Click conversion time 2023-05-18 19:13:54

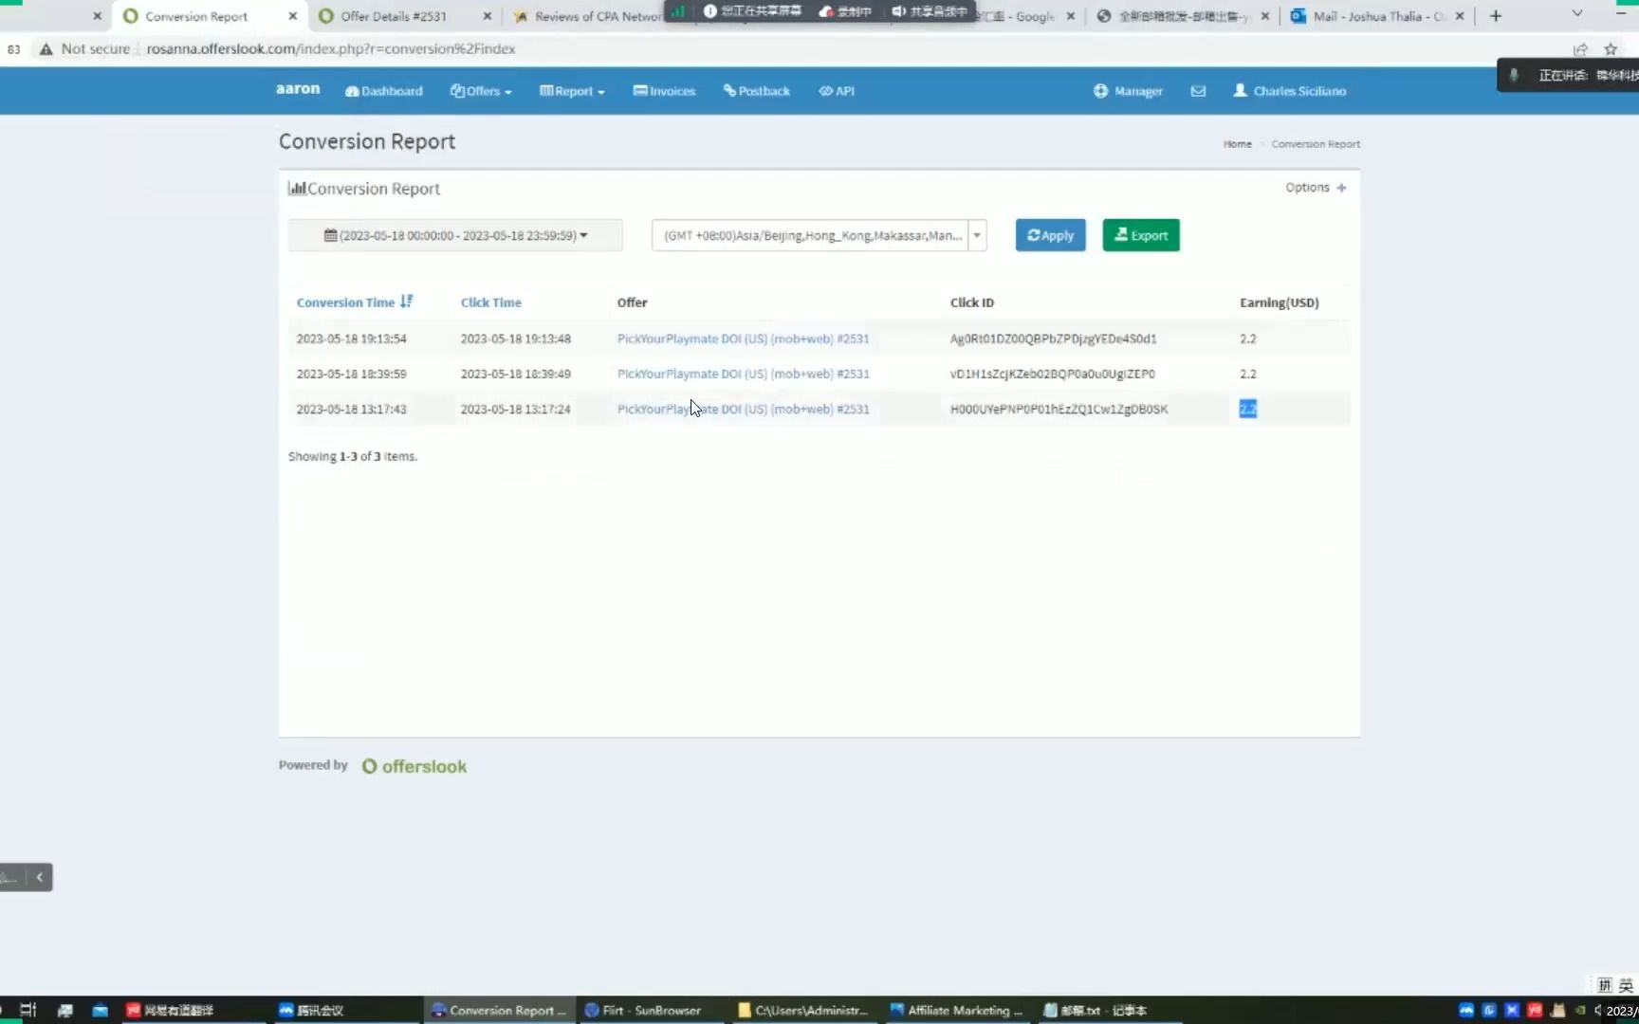pyautogui.click(x=351, y=338)
